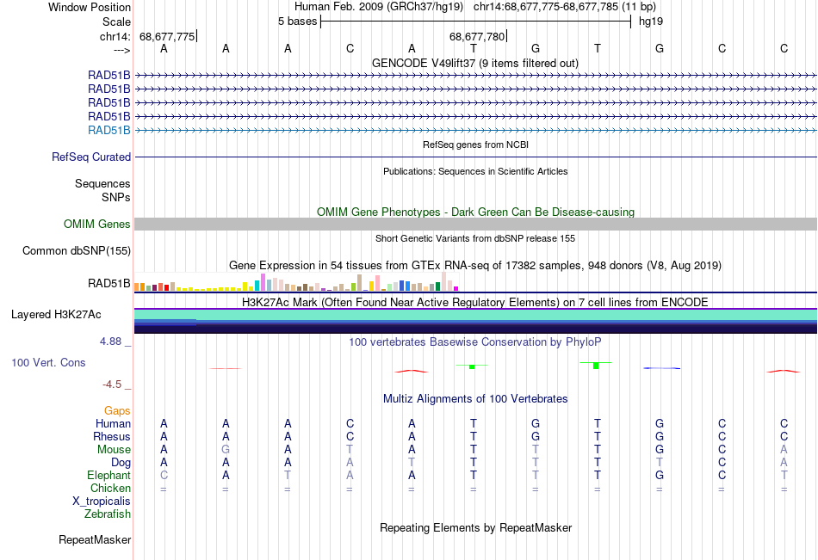Viewport: 818px width, 560px height.
Task: Open the 100 vertebrates Basewise Conservation PhyloP title
Action: click(475, 342)
